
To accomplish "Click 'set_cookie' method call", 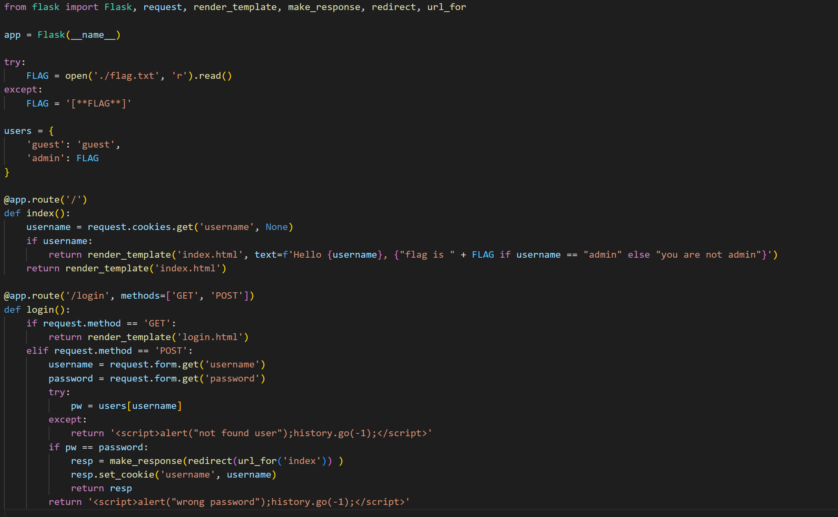I will (127, 475).
